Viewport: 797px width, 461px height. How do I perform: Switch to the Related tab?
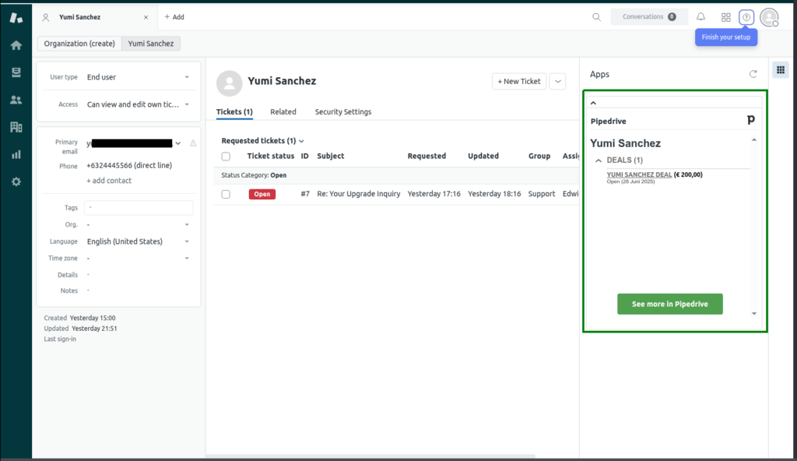283,112
